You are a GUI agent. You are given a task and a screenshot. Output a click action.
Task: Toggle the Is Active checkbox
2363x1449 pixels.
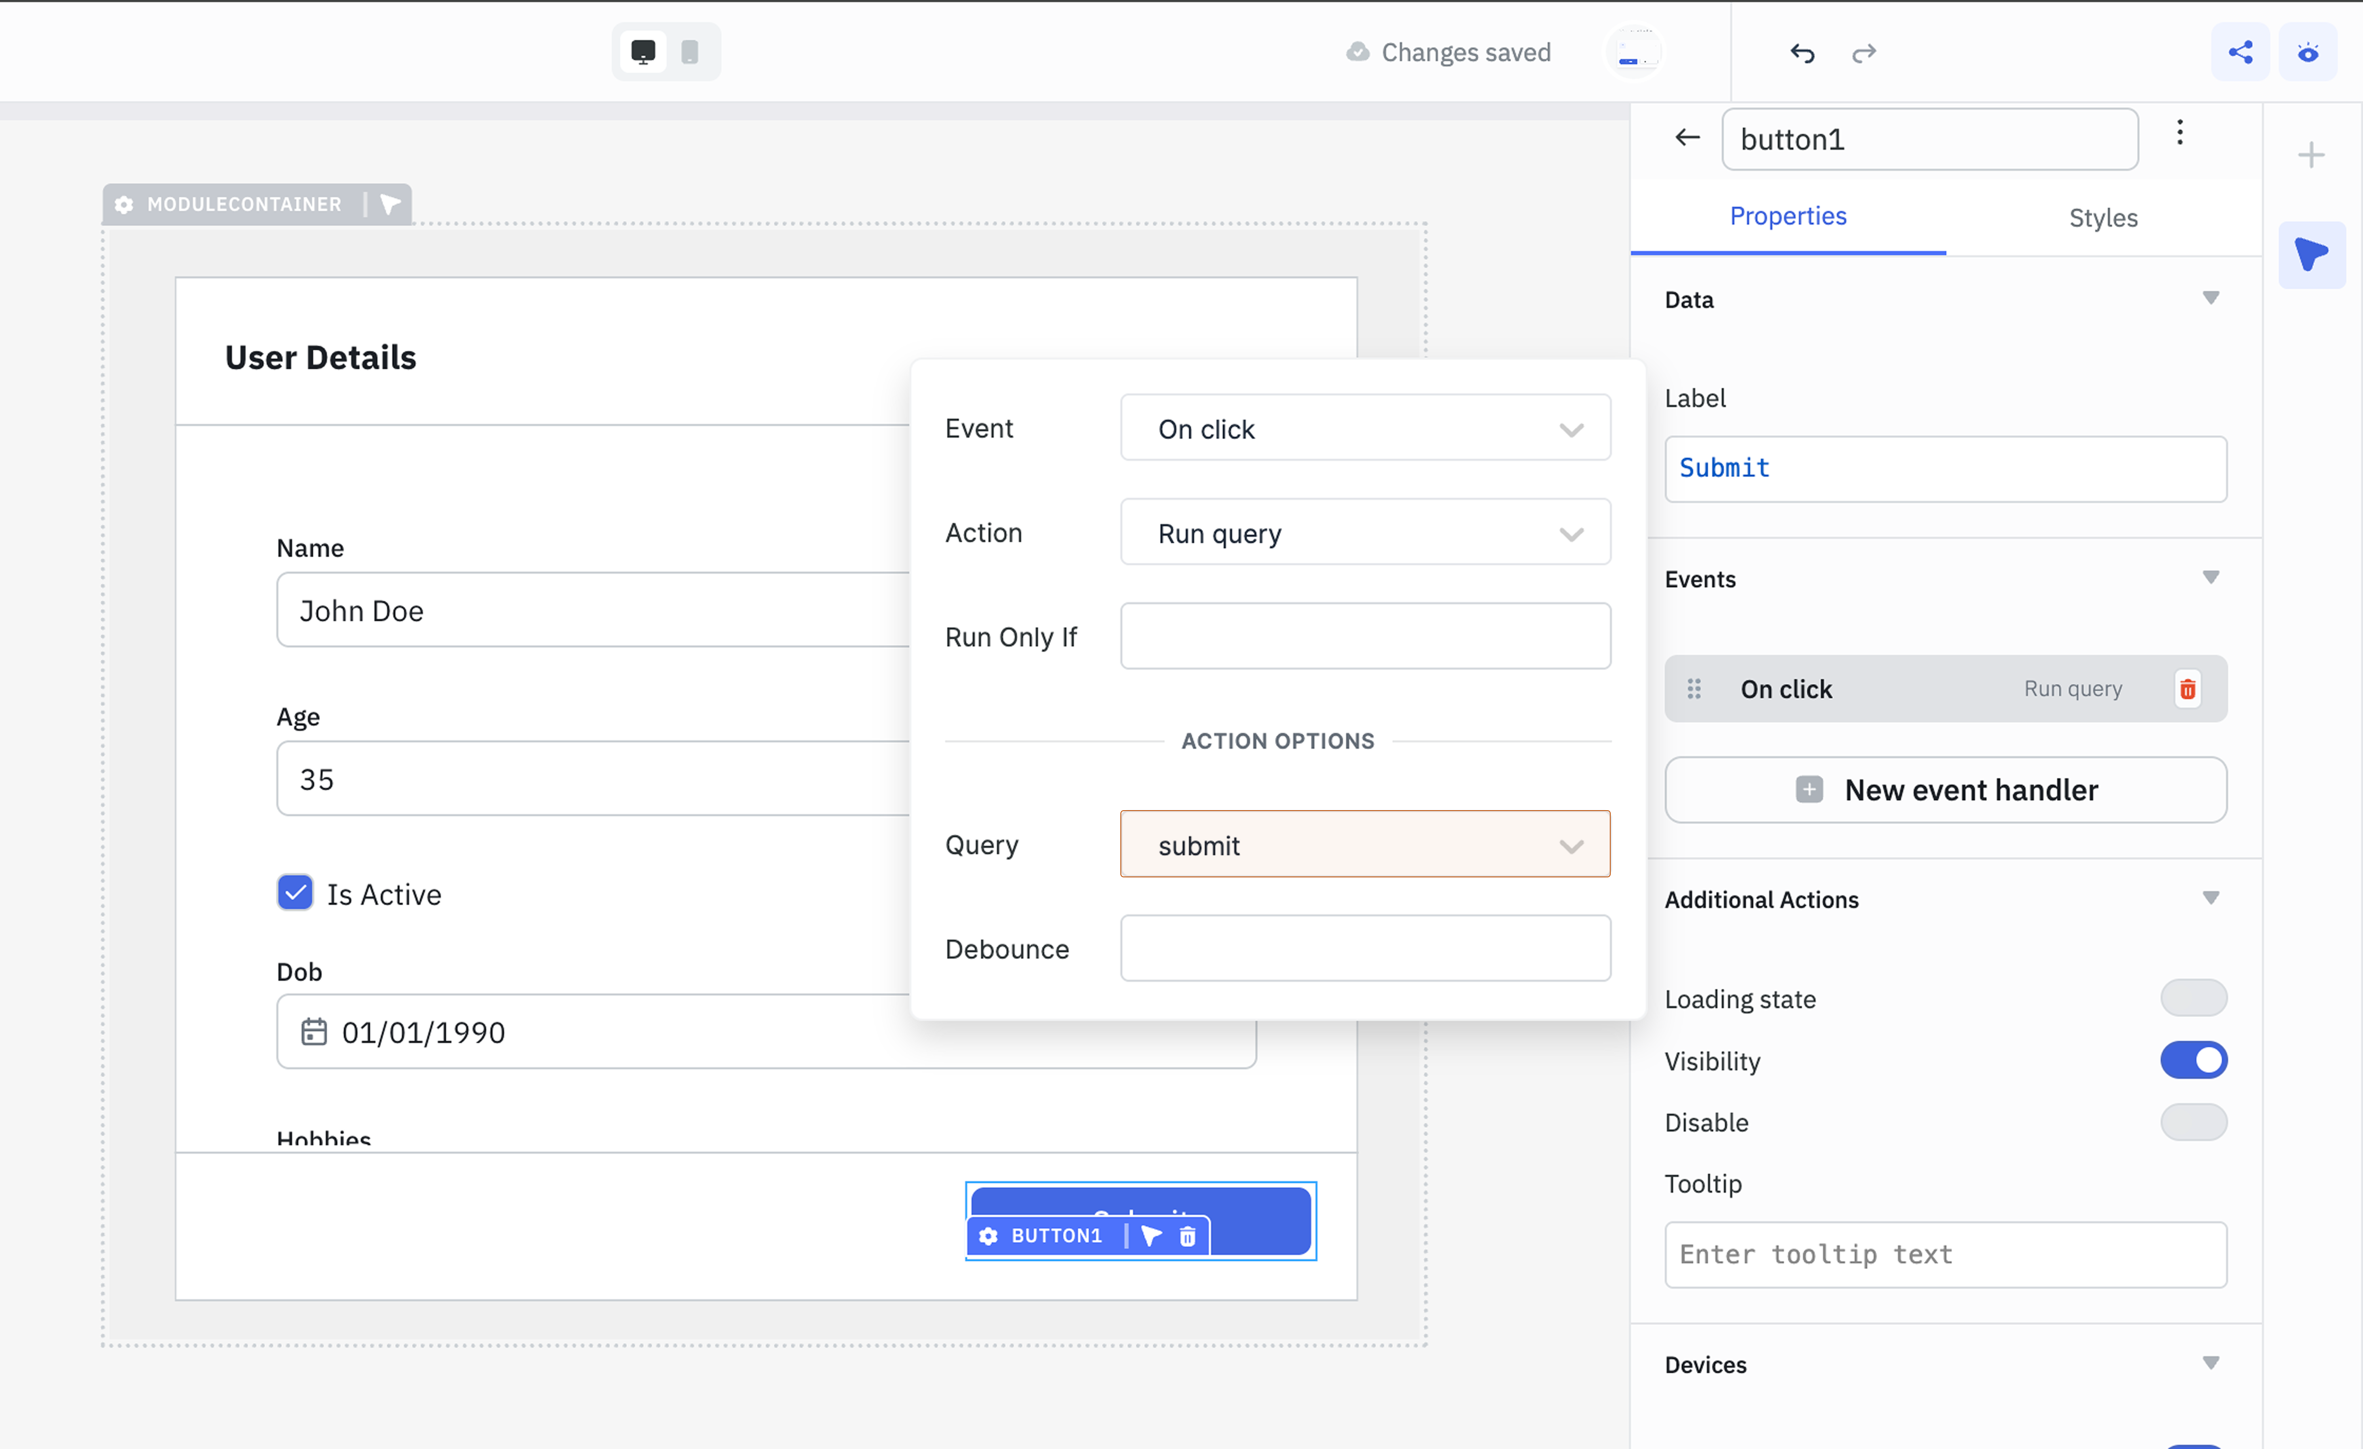tap(295, 893)
